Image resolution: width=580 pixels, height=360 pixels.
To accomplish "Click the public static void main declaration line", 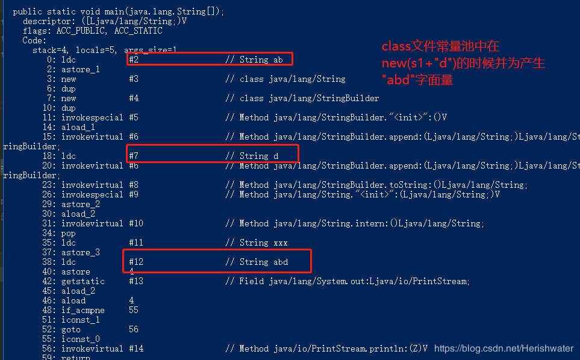I will 119,11.
